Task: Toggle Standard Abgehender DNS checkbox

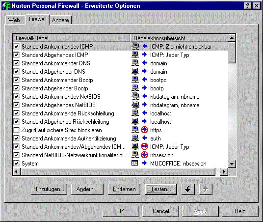Action: coord(17,72)
